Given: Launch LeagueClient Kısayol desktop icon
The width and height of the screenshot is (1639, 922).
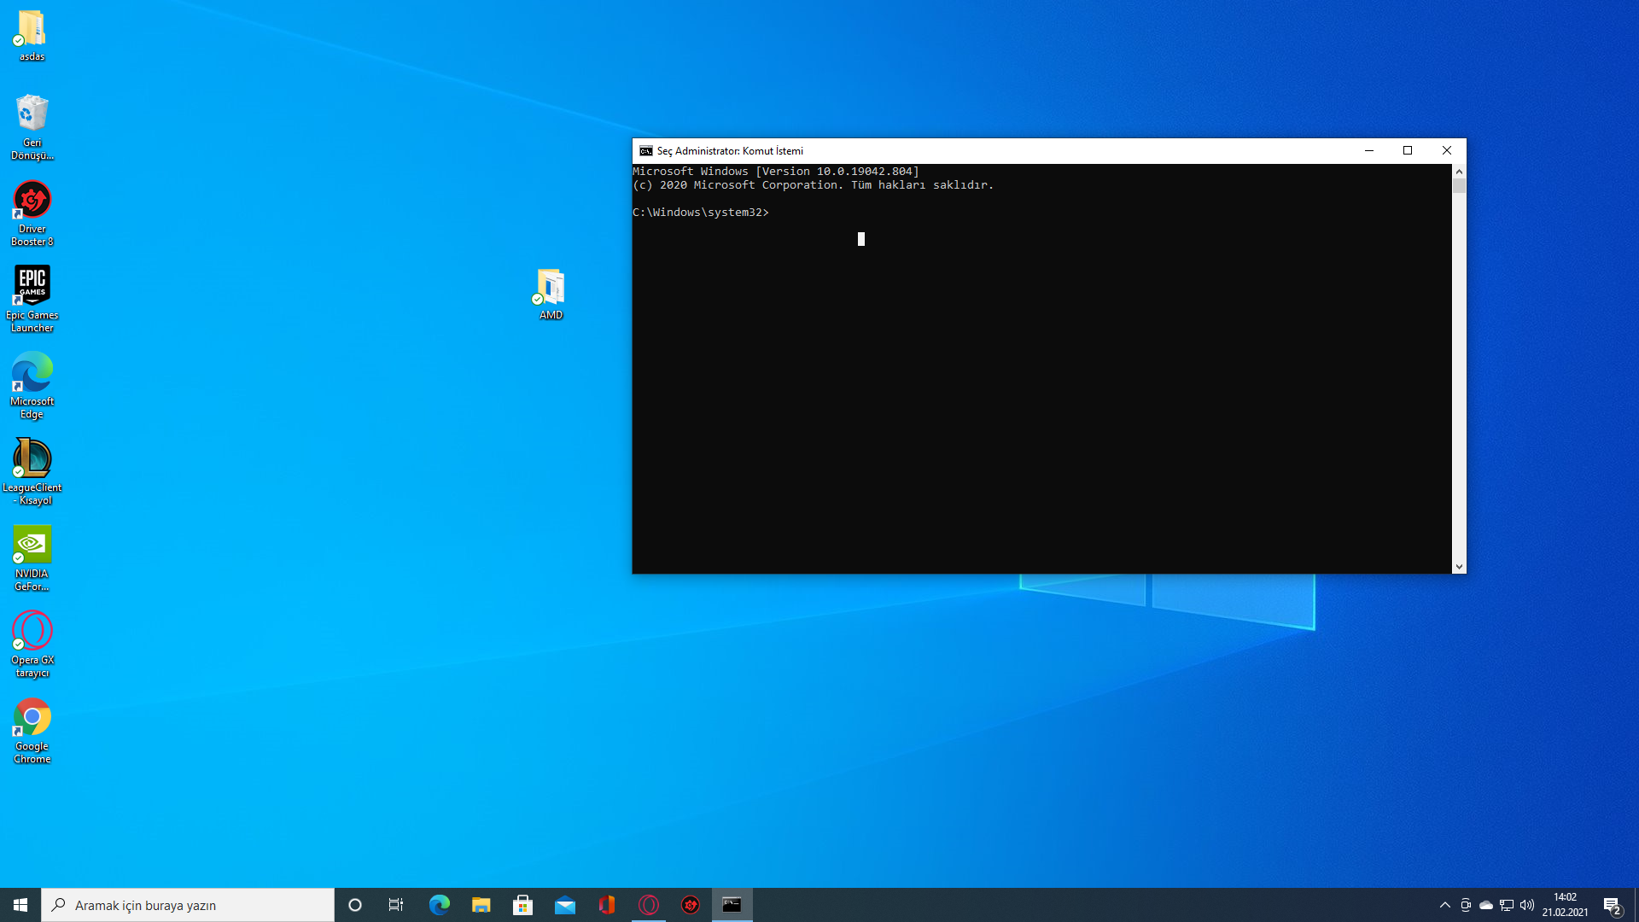Looking at the screenshot, I should [32, 471].
